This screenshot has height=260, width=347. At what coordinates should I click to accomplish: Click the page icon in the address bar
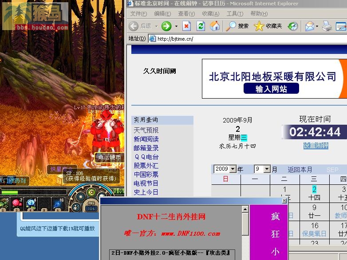[x=152, y=39]
